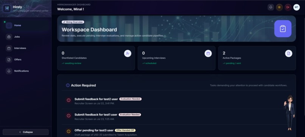Open Jobs in the sidebar

26,37
